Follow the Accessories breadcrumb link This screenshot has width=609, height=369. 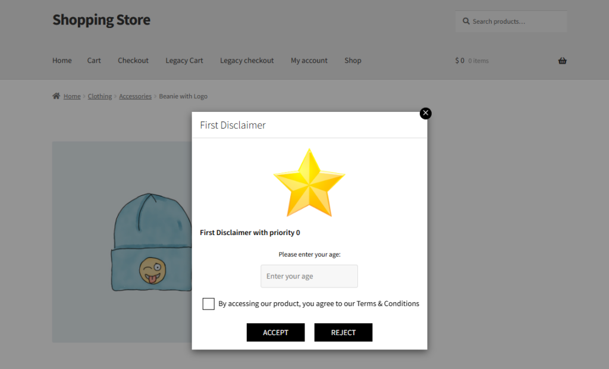[x=135, y=96]
